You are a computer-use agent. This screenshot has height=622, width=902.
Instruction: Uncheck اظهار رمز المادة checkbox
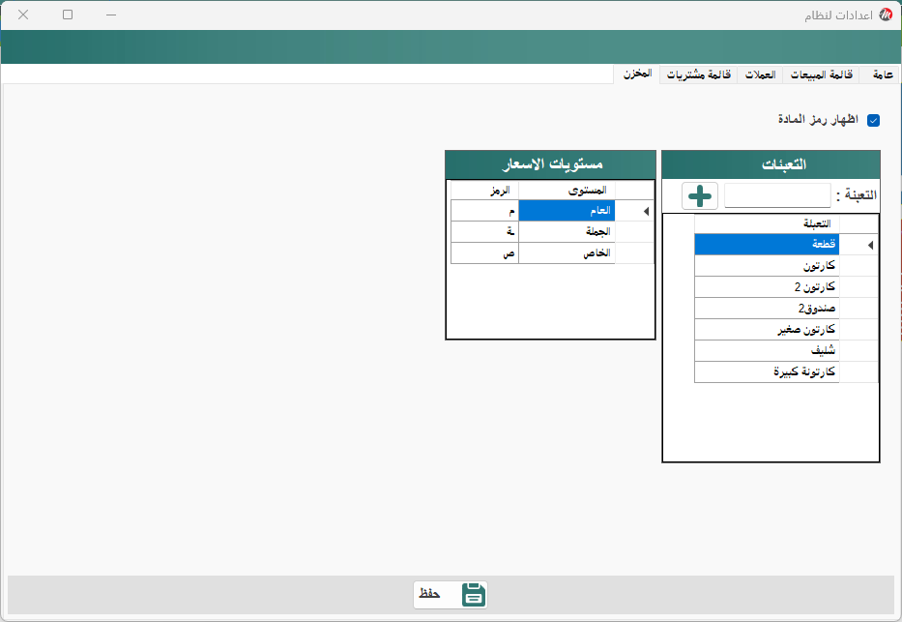[873, 120]
